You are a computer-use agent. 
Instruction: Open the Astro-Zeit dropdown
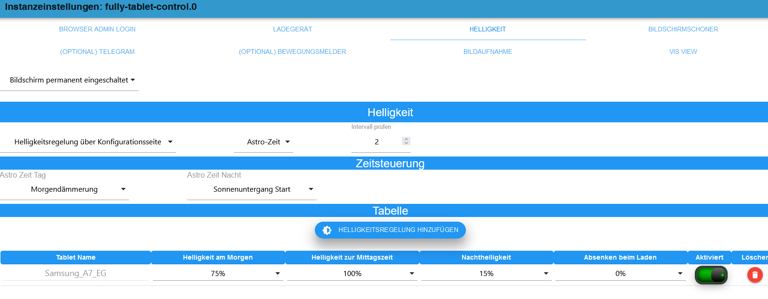tap(264, 142)
